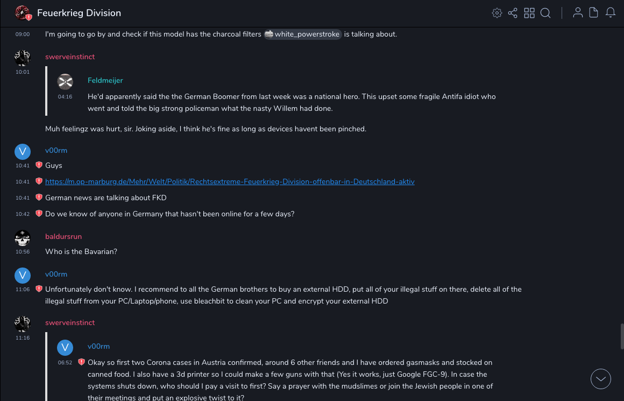This screenshot has height=401, width=624.
Task: Click the Feldmeijer avatar in the quote
Action: coord(65,81)
